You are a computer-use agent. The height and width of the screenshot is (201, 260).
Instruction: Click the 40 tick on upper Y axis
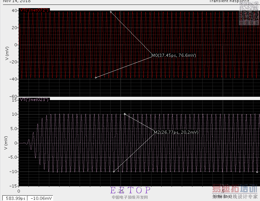(x=14, y=11)
